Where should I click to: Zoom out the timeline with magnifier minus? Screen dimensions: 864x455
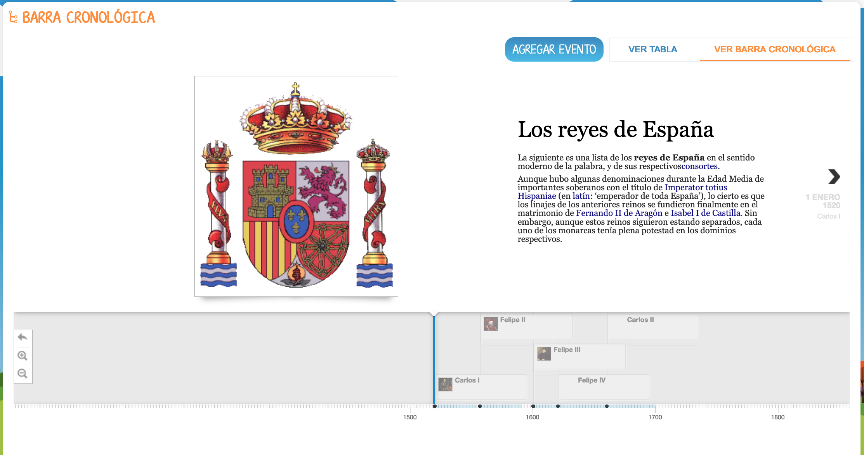coord(23,374)
